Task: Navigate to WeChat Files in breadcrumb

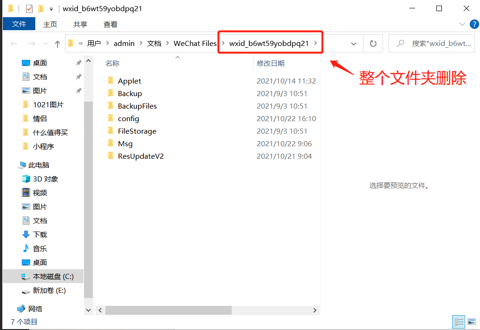Action: (x=195, y=43)
